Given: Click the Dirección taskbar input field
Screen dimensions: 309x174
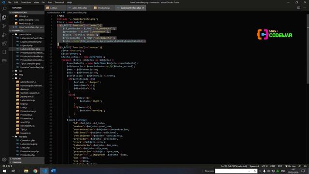Looking at the screenshot, I should click(x=232, y=171).
